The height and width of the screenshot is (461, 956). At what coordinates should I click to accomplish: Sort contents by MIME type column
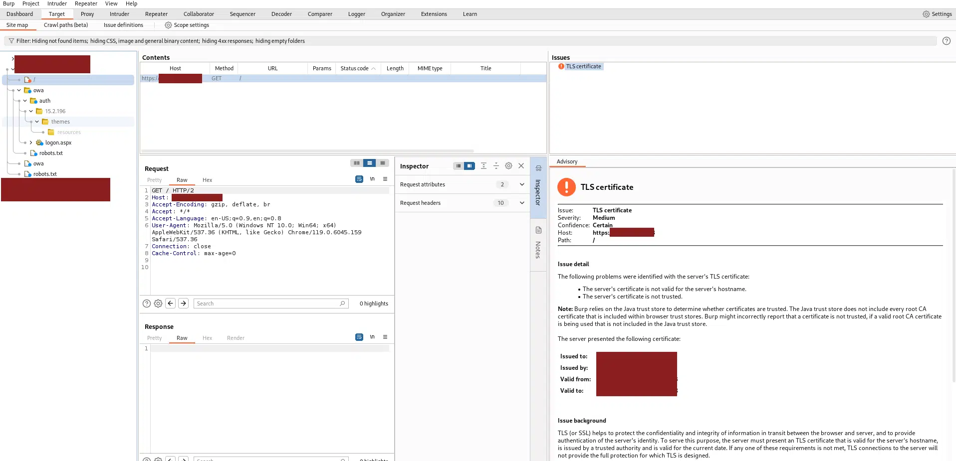(x=430, y=68)
